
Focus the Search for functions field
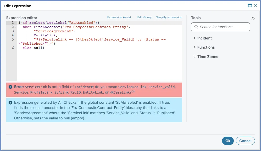click(x=220, y=27)
